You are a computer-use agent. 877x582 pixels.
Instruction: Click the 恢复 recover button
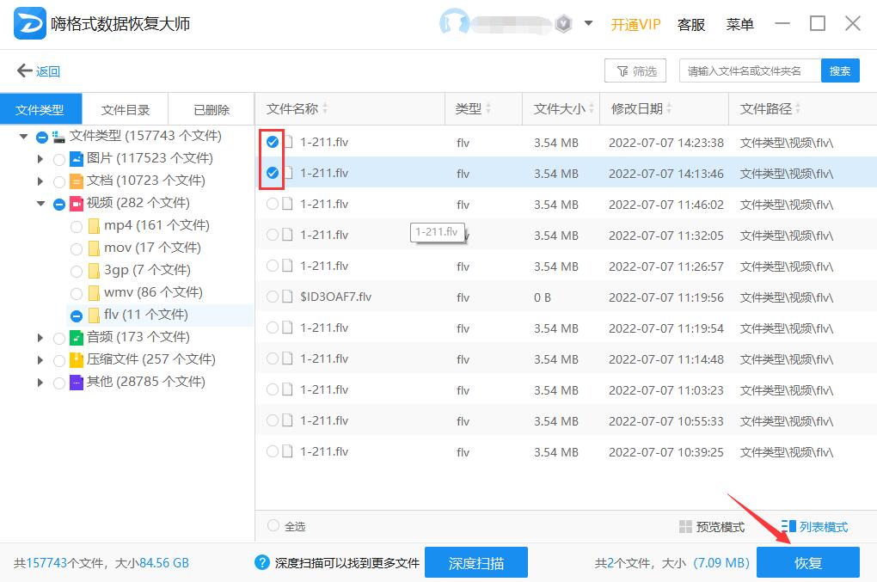click(808, 563)
